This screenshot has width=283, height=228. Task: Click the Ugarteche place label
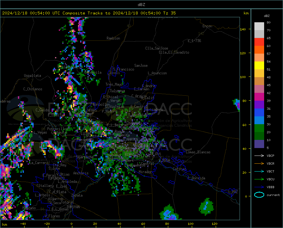pos(85,157)
